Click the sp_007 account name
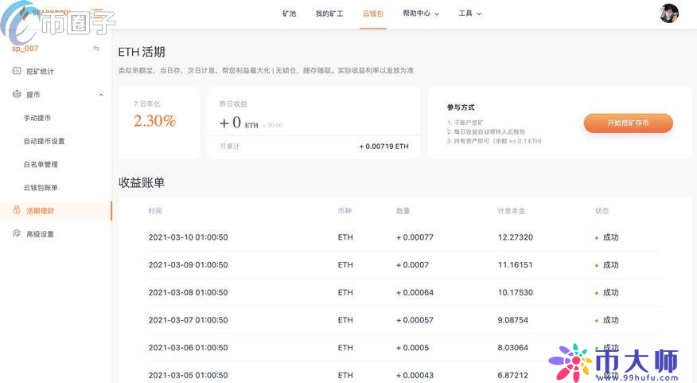The height and width of the screenshot is (383, 697). click(25, 48)
